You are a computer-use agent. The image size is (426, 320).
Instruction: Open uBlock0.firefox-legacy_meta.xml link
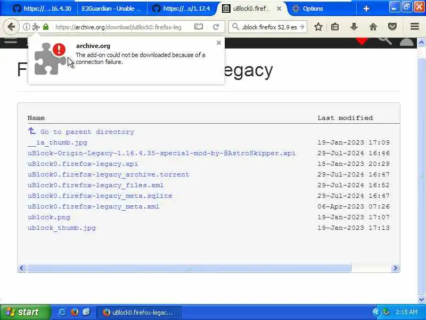(x=93, y=206)
